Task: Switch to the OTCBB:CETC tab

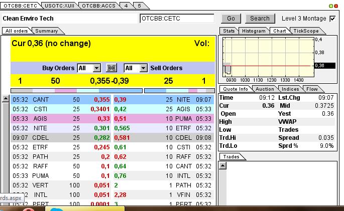Action: [21, 6]
